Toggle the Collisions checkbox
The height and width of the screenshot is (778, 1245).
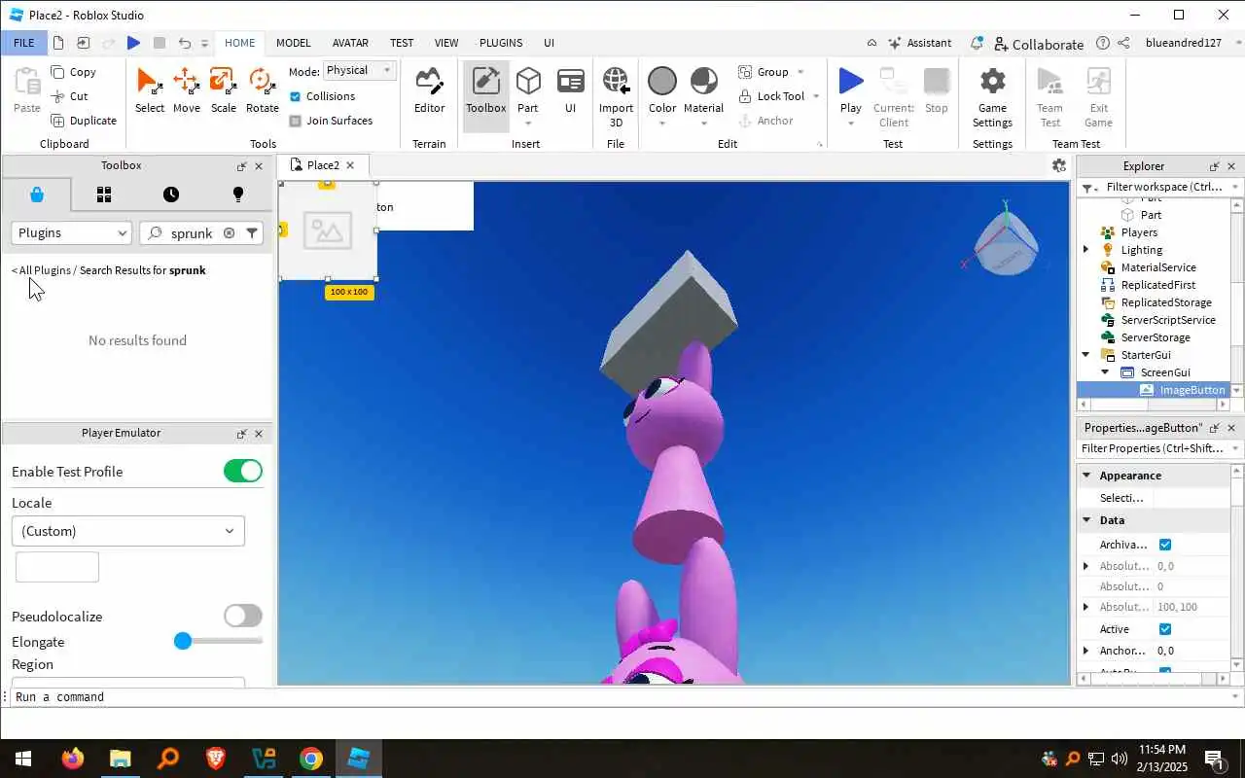pyautogui.click(x=296, y=96)
